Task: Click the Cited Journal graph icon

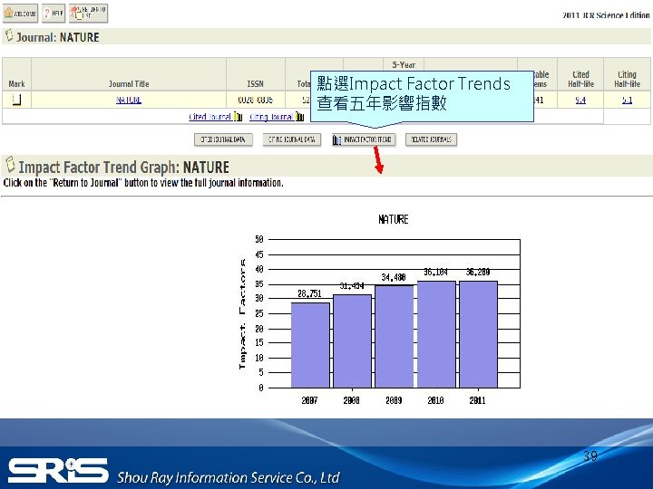Action: tap(238, 117)
